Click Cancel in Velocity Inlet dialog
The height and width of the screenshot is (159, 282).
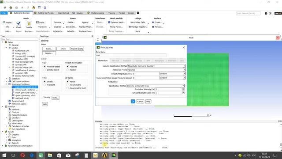tap(140, 102)
